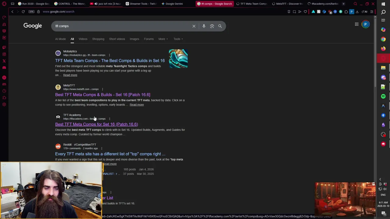Go back to the previous page

12,12
